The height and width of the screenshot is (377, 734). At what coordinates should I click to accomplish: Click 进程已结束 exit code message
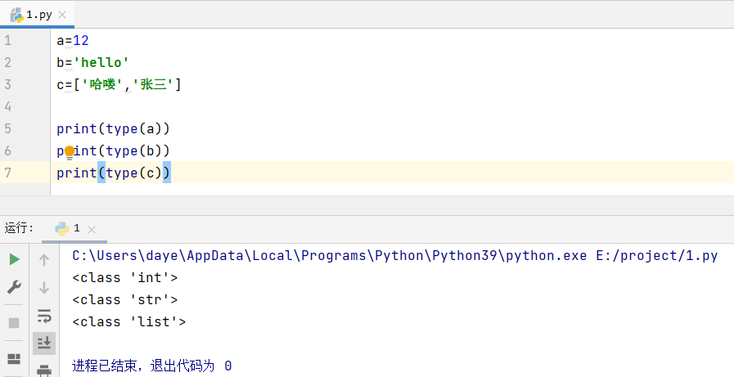(x=151, y=366)
